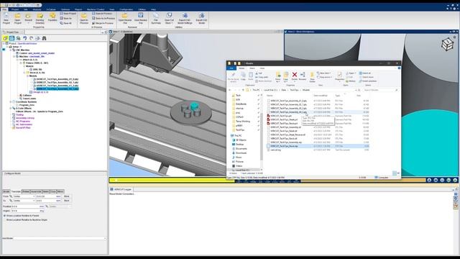Click Open In-Process icon

click(x=84, y=19)
